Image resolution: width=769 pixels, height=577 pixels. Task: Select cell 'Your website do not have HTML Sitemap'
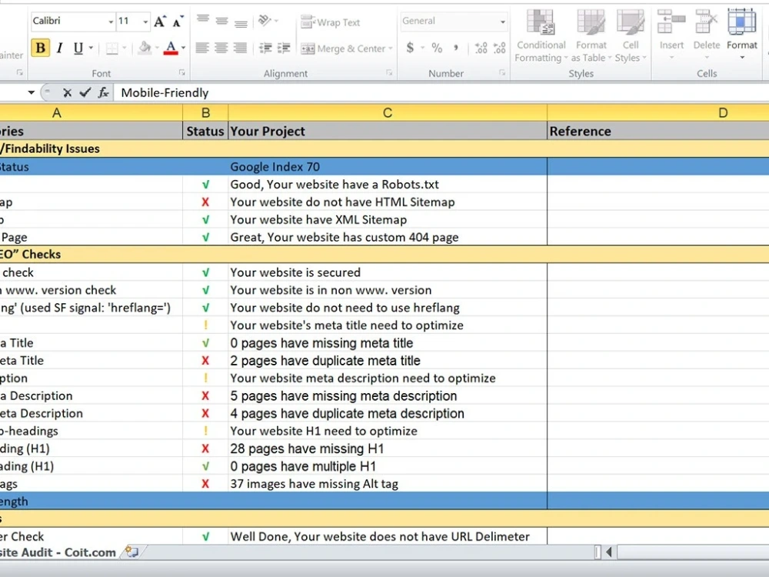[x=388, y=202]
